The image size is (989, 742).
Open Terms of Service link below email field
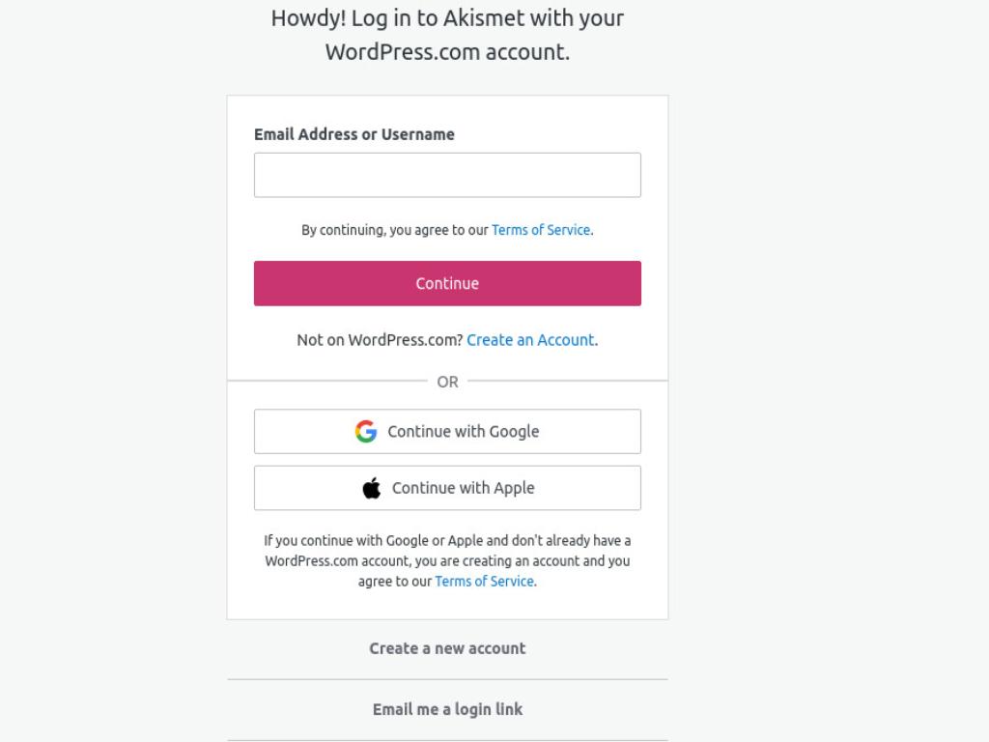coord(541,230)
